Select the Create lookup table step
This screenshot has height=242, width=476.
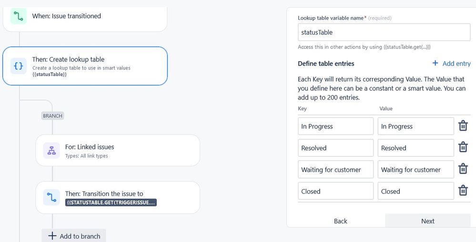85,66
